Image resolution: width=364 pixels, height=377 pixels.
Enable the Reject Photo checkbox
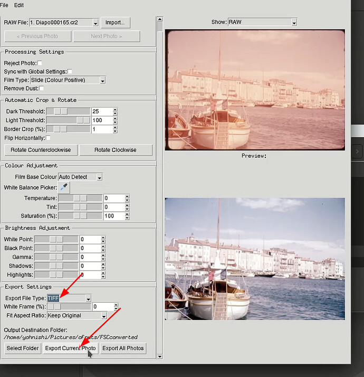coord(40,63)
